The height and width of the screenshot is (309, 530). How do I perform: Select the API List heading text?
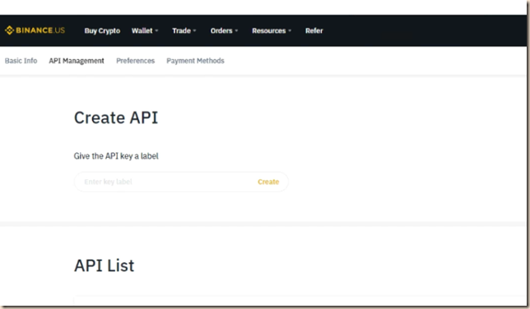coord(104,265)
